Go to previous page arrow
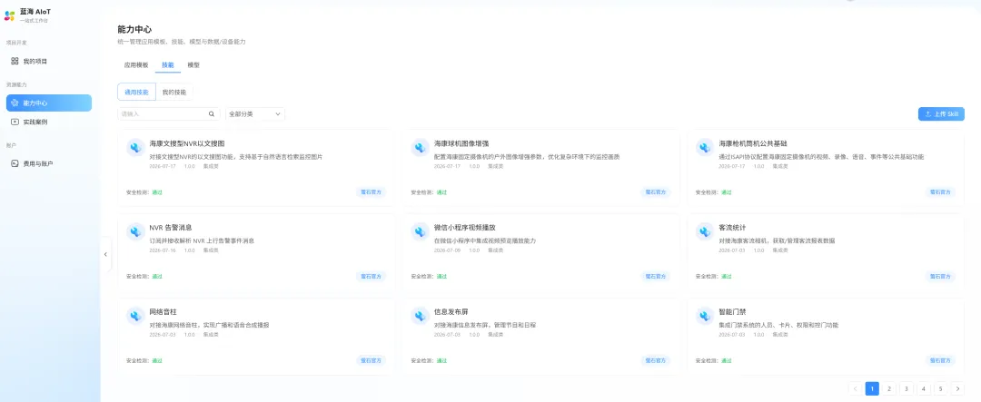Screen dimensions: 981x402 tap(856, 389)
